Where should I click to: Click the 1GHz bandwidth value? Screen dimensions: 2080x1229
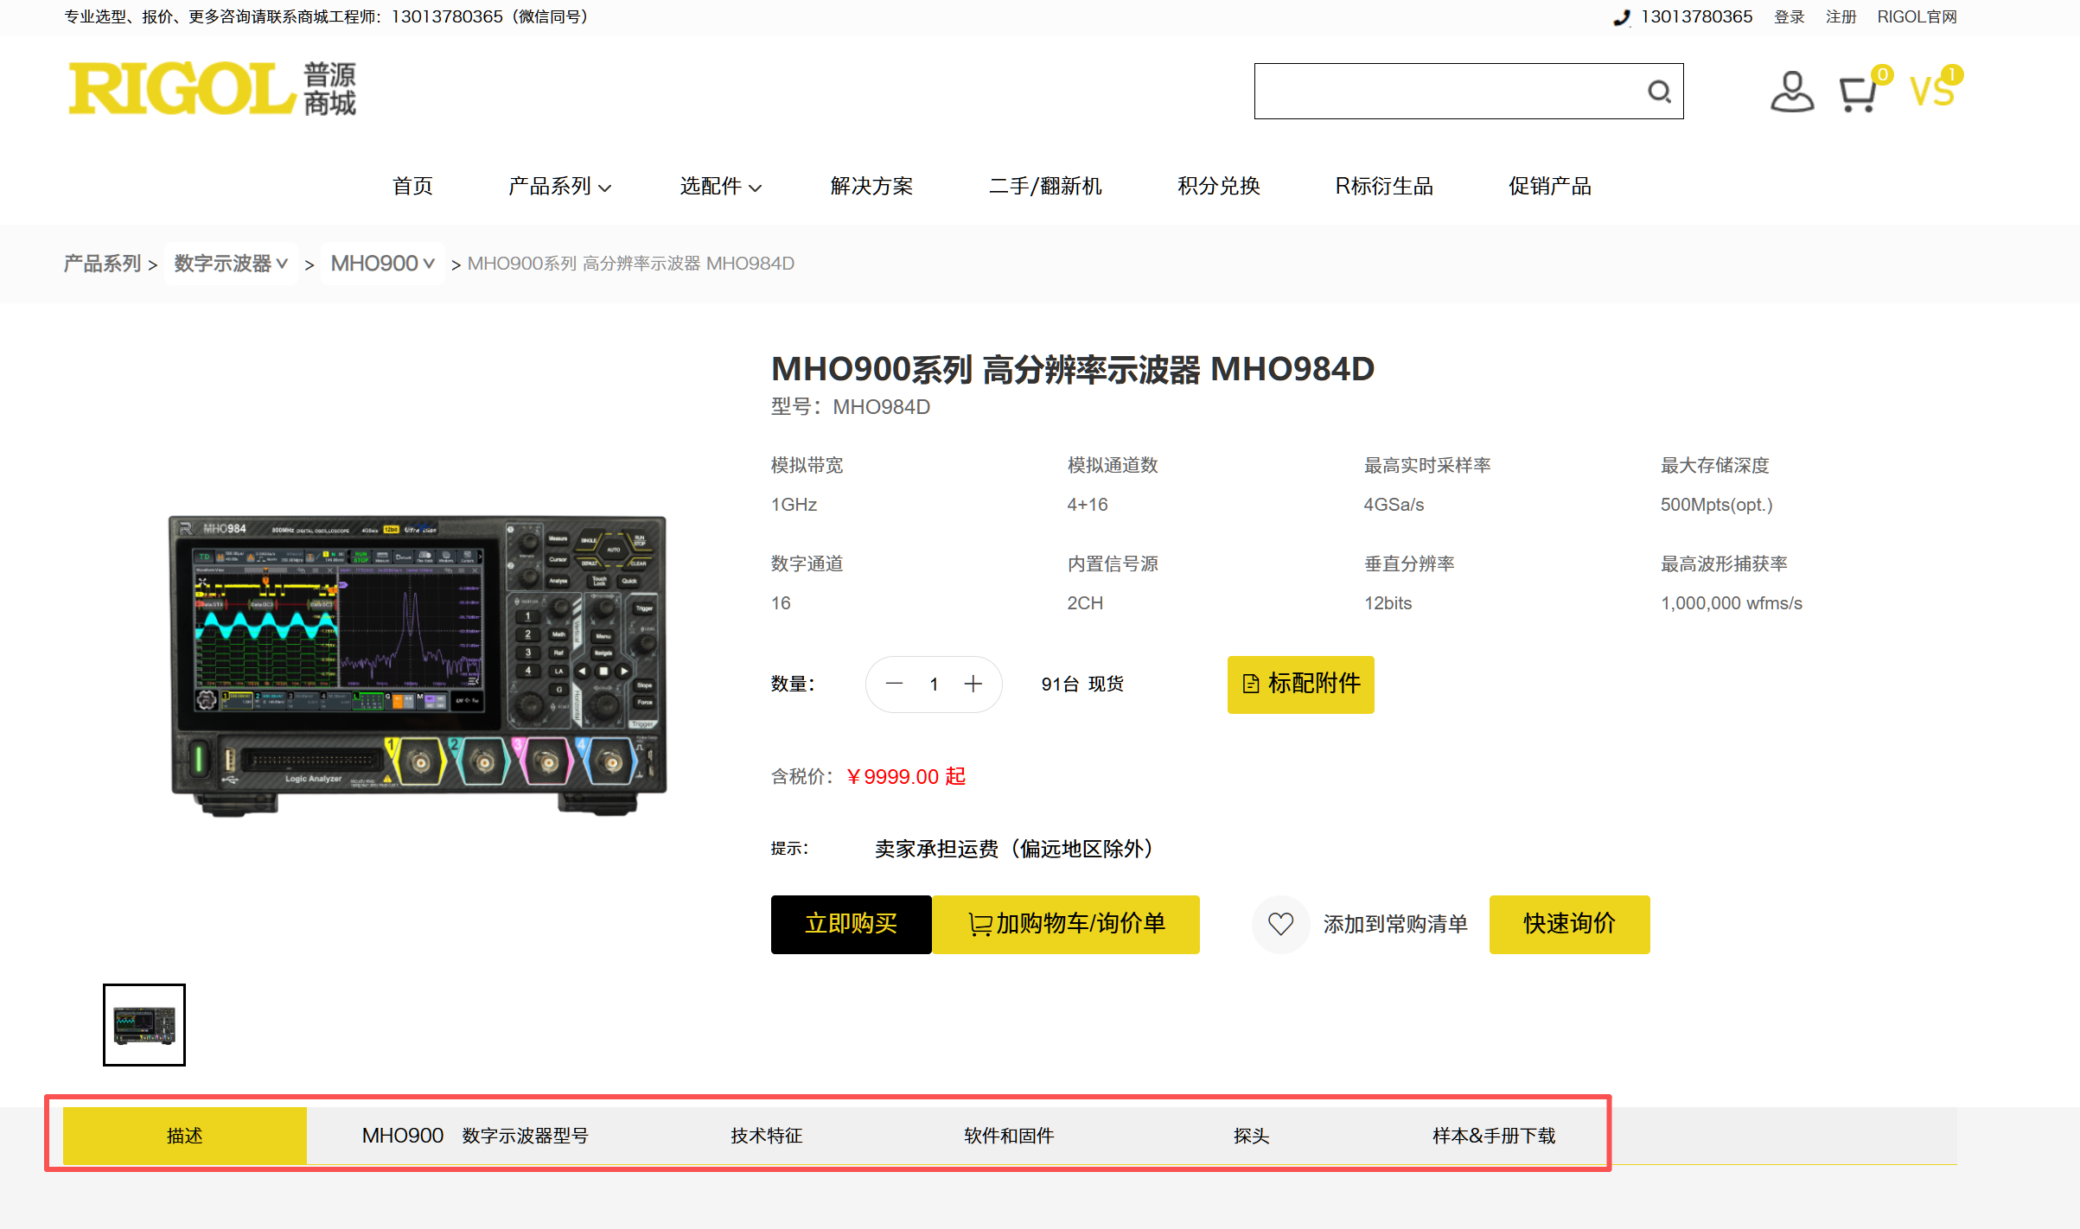point(794,505)
